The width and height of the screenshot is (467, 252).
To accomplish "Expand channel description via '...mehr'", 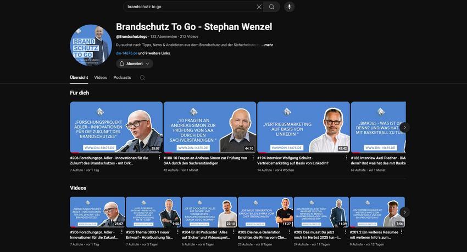I will 267,45.
